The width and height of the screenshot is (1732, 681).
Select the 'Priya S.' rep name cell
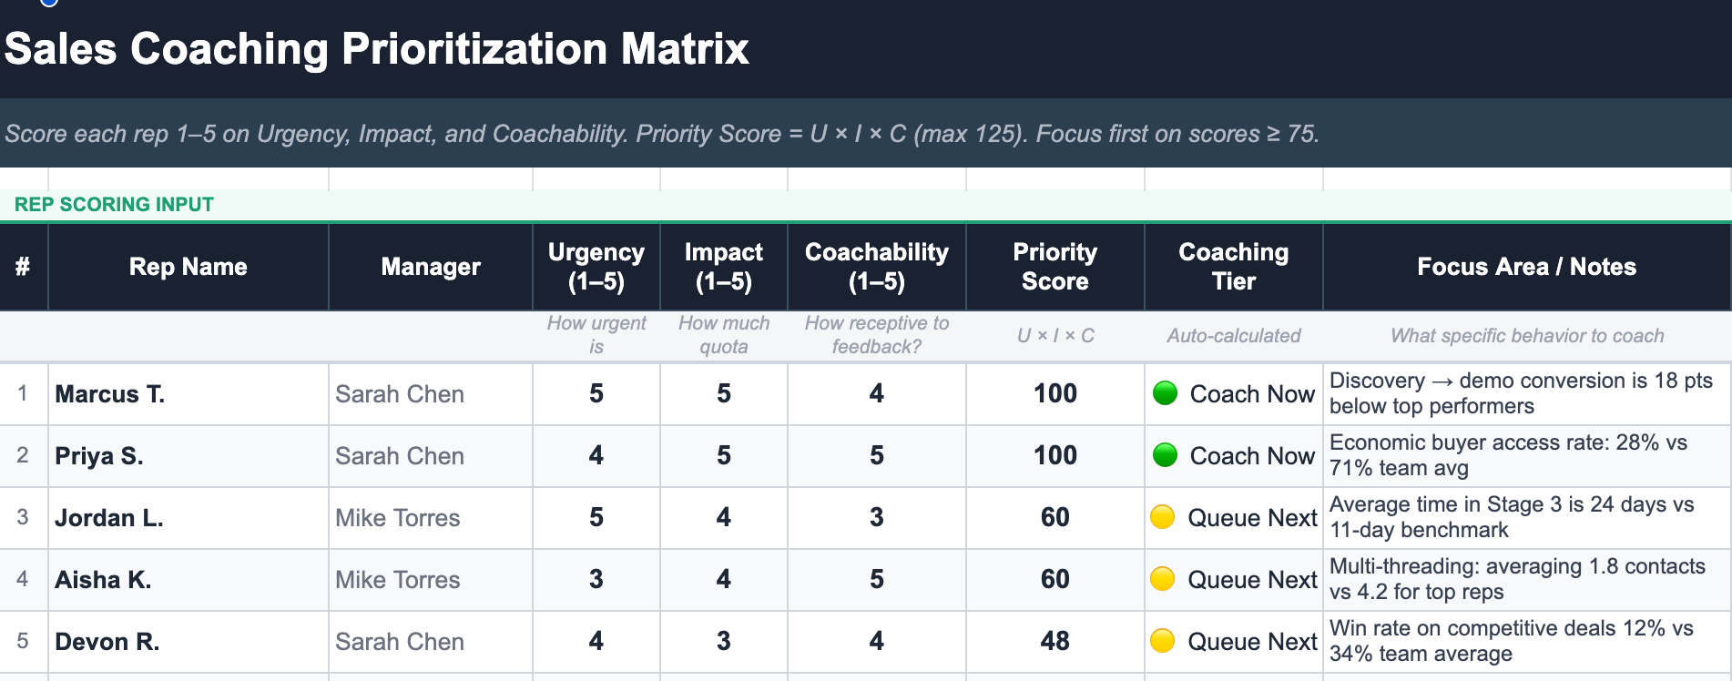188,456
